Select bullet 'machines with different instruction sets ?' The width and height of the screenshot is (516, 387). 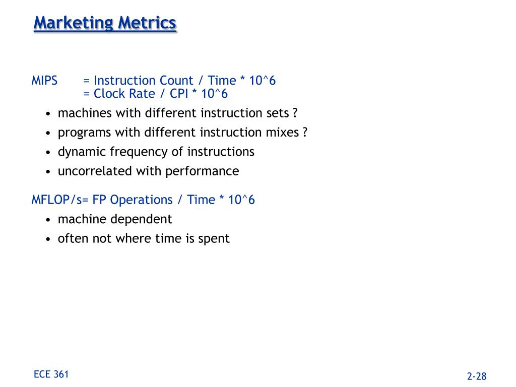point(178,113)
